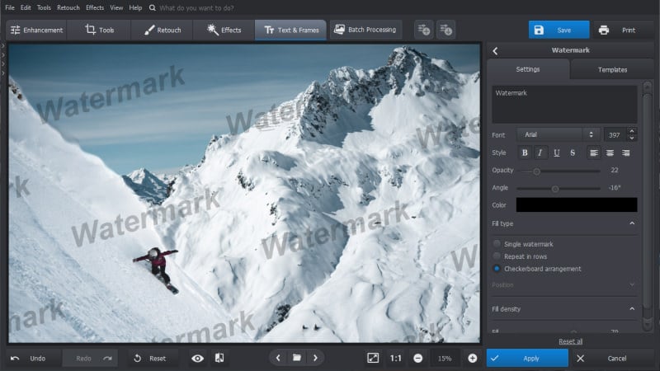The height and width of the screenshot is (371, 660).
Task: Zoom out with minus icon
Action: coord(418,359)
